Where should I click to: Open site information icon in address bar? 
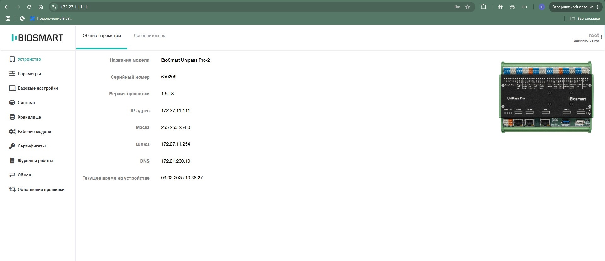tap(54, 7)
